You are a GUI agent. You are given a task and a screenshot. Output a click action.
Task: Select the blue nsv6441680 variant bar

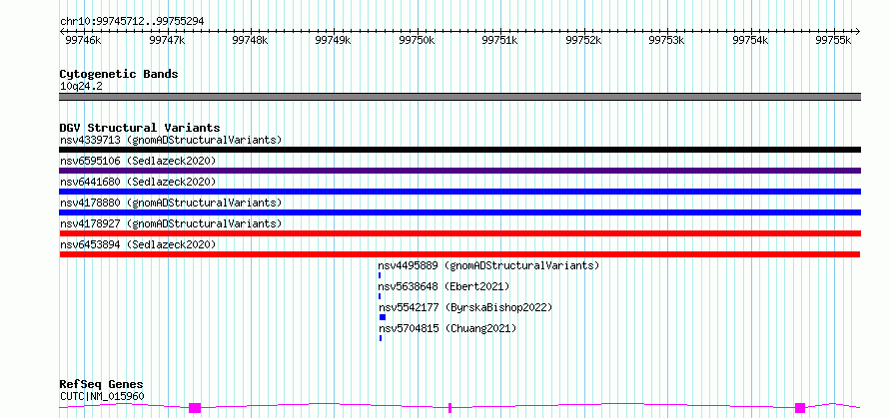pos(459,192)
